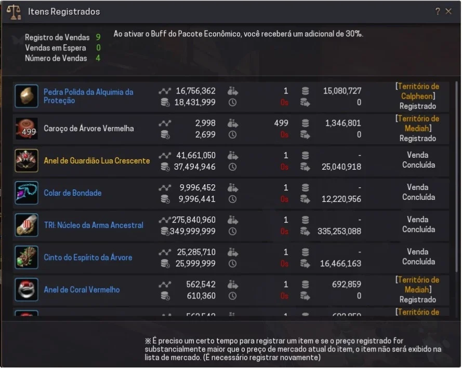Viewport: 462px width, 368px height.
Task: Open the help question mark icon
Action: tap(438, 11)
